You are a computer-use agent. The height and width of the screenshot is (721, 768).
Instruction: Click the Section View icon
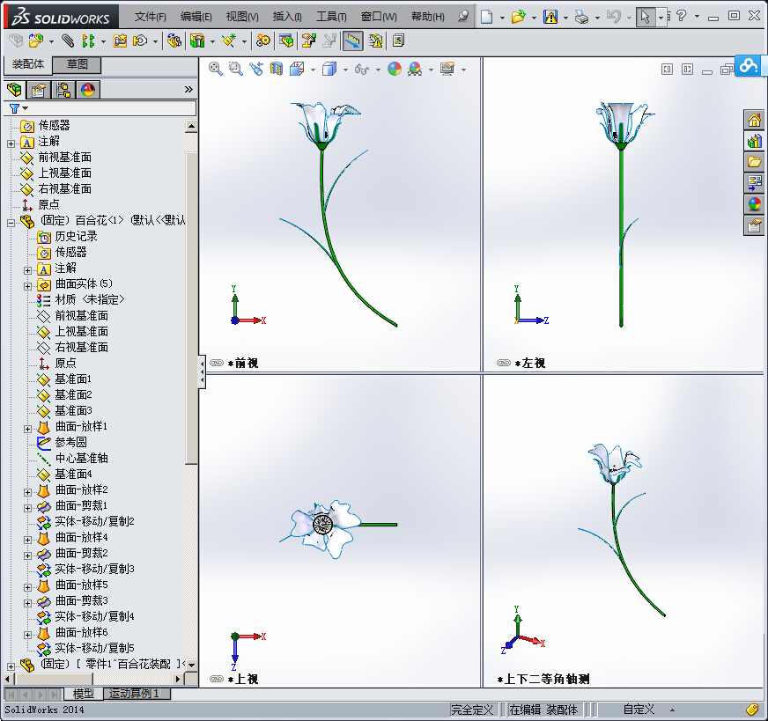click(x=277, y=69)
